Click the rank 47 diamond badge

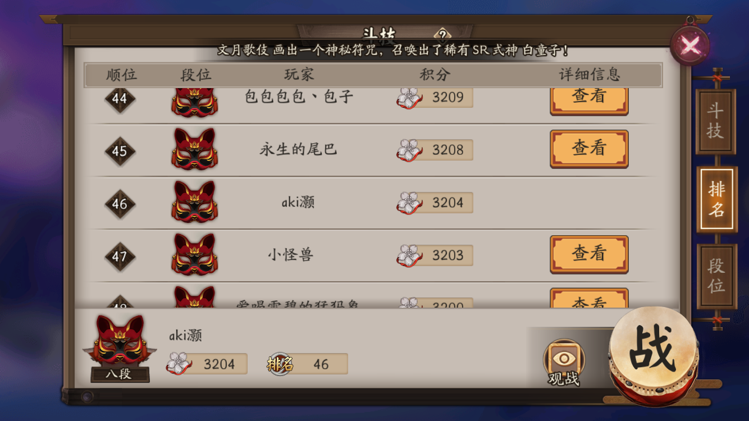click(x=120, y=257)
